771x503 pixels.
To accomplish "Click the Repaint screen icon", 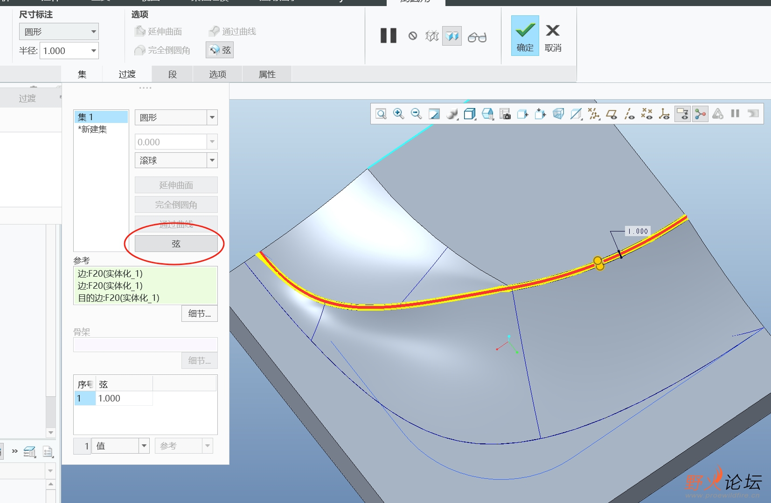I will click(434, 114).
